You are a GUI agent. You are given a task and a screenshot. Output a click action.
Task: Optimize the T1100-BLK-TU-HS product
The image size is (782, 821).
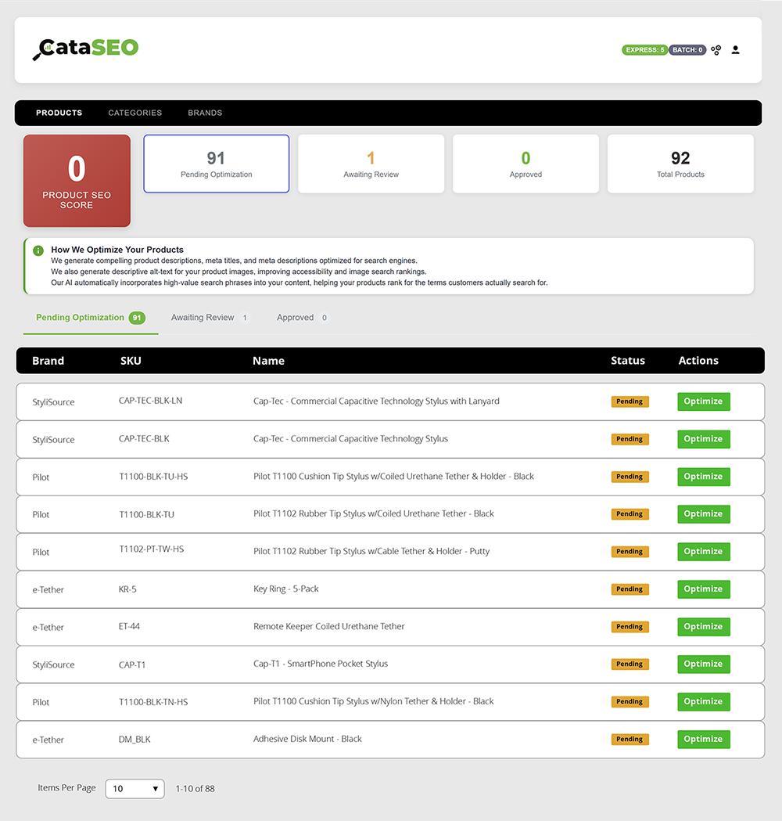point(704,477)
